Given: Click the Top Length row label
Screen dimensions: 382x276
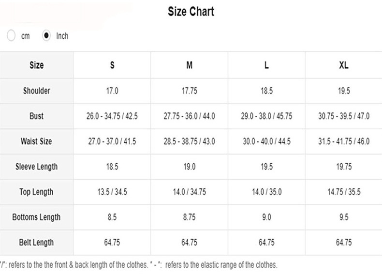Looking at the screenshot, I should (x=37, y=192).
